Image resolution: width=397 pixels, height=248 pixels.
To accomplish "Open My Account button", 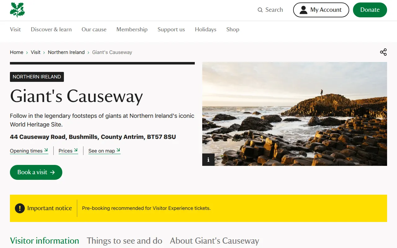I will point(321,10).
